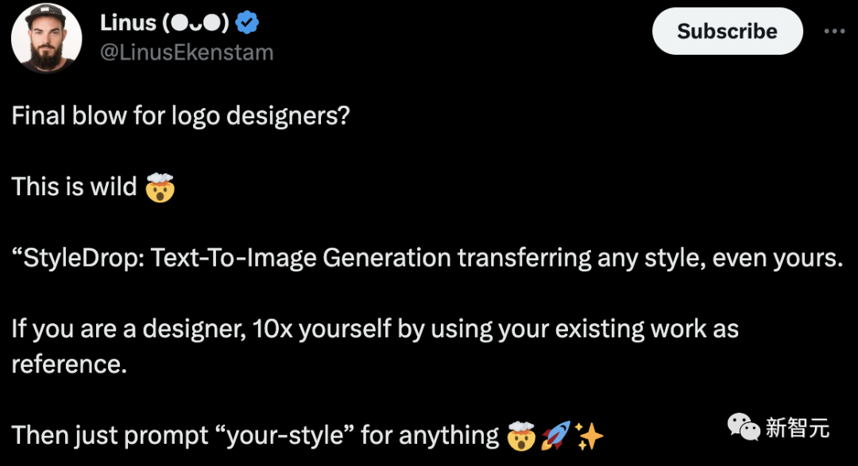
Task: Click the display name "Linus"
Action: pyautogui.click(x=127, y=24)
